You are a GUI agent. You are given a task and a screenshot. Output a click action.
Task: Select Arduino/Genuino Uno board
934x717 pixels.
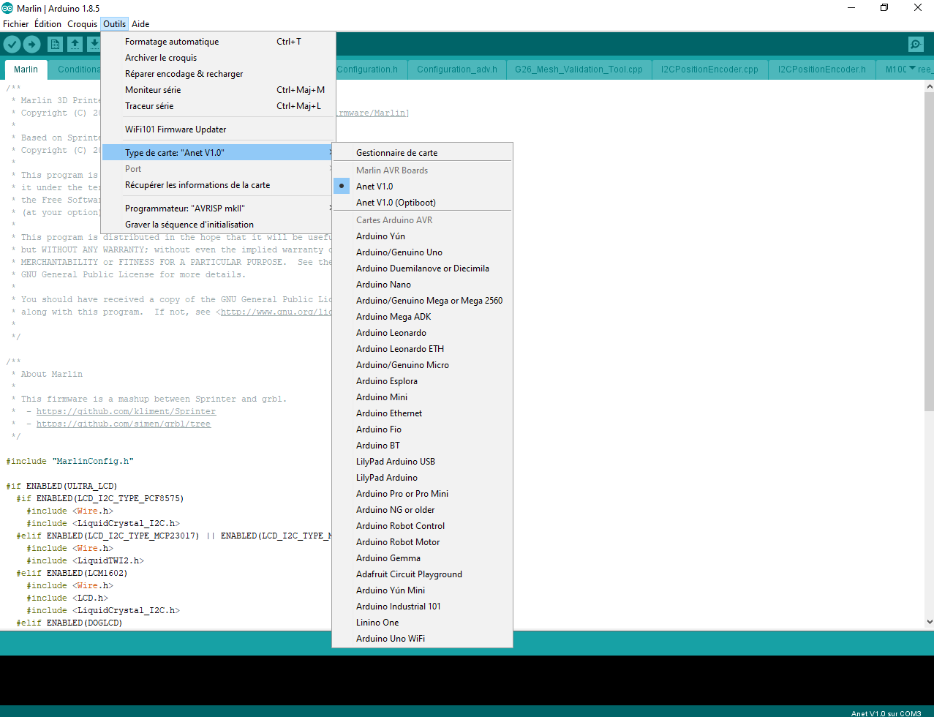click(x=422, y=252)
